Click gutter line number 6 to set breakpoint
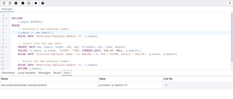Image resolution: width=233 pixels, height=99 pixels. 3,33
